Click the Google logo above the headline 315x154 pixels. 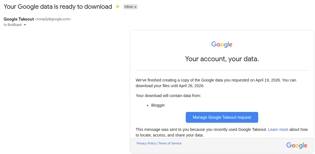click(x=222, y=45)
